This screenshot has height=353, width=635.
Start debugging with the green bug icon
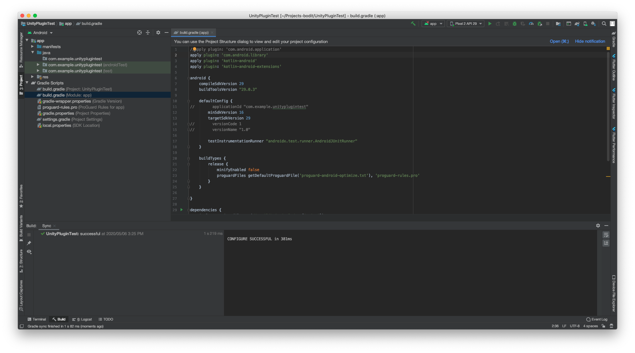point(514,24)
